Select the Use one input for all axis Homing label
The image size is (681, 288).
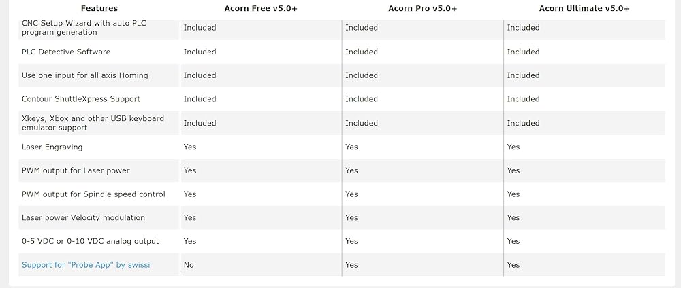pos(84,75)
